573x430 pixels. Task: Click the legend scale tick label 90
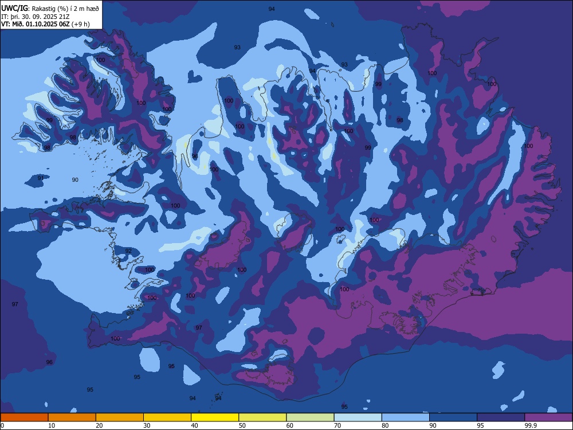(433, 425)
